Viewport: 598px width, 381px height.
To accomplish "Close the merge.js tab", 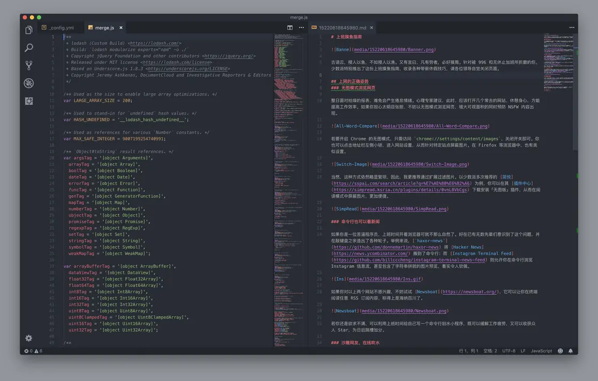I will pos(121,28).
